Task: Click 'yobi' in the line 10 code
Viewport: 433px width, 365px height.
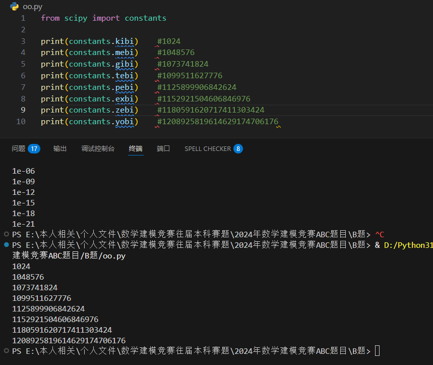Action: click(125, 122)
